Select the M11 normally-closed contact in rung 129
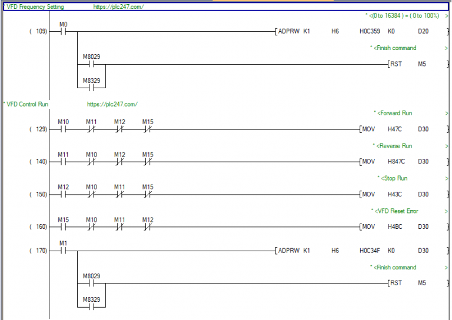Viewport: 452px width, 320px height. (x=91, y=129)
